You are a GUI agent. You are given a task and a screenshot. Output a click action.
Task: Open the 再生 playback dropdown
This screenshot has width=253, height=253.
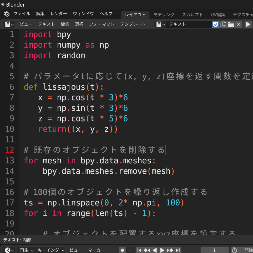(26, 250)
